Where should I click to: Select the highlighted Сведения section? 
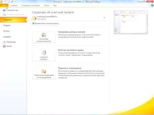pos(13,20)
